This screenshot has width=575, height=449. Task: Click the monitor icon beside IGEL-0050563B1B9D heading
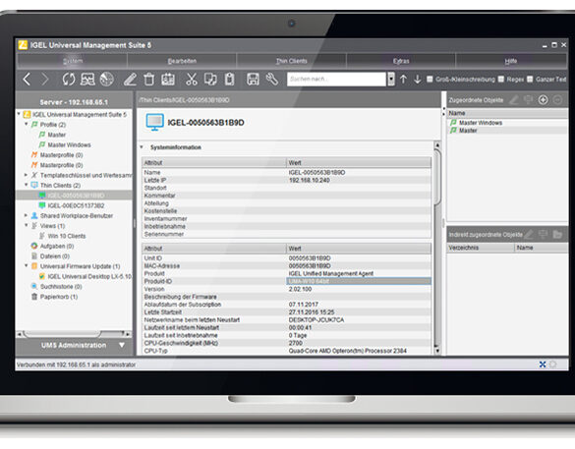coord(154,123)
